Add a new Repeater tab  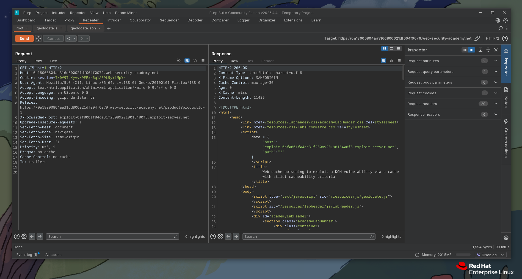coord(109,28)
